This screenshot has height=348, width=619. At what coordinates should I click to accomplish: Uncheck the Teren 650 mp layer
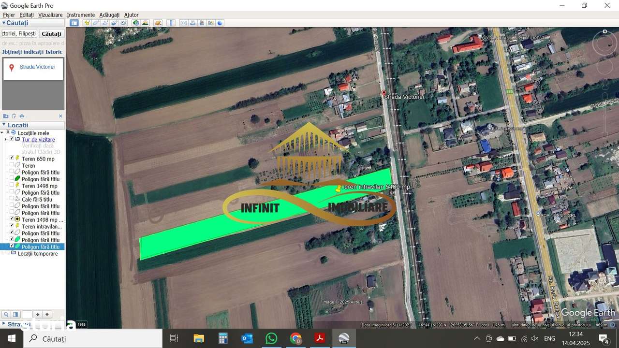(x=12, y=159)
